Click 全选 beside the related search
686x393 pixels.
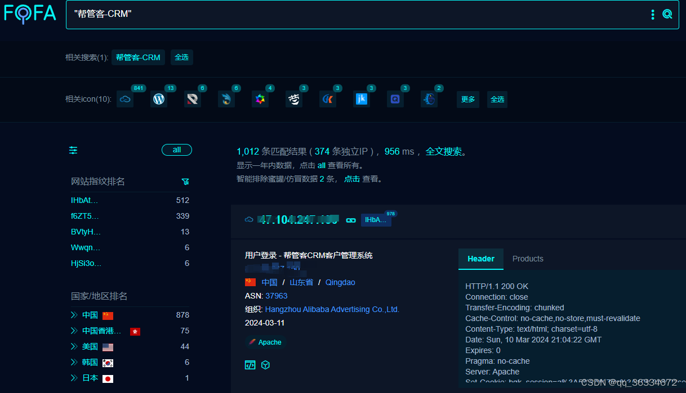click(181, 57)
